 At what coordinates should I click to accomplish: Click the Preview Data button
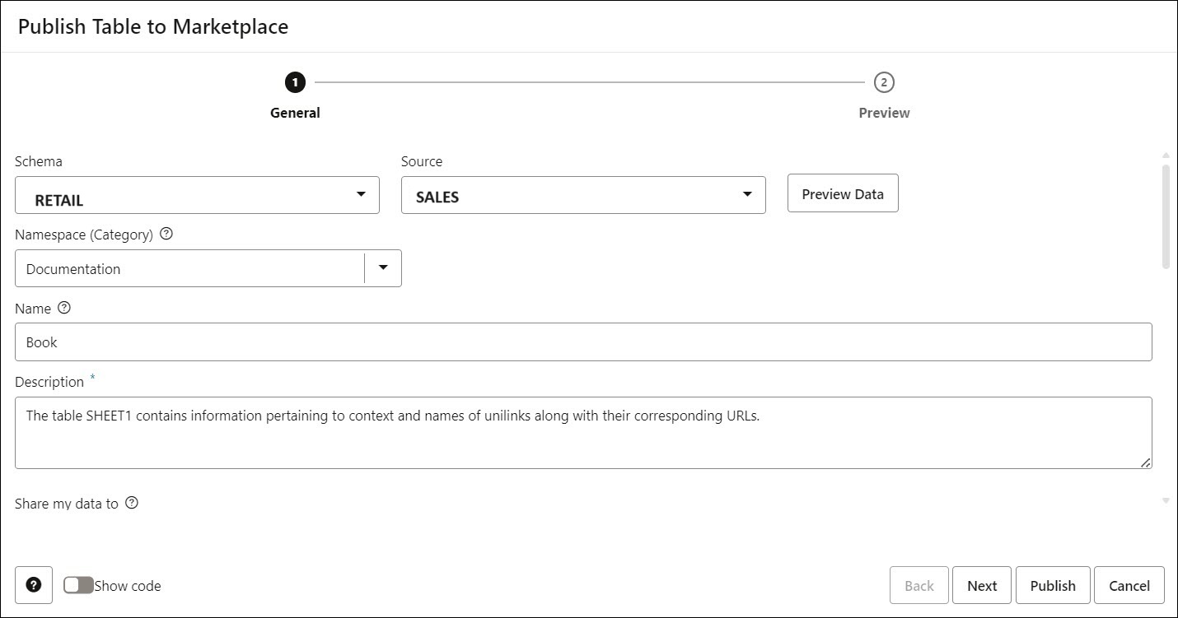tap(842, 193)
